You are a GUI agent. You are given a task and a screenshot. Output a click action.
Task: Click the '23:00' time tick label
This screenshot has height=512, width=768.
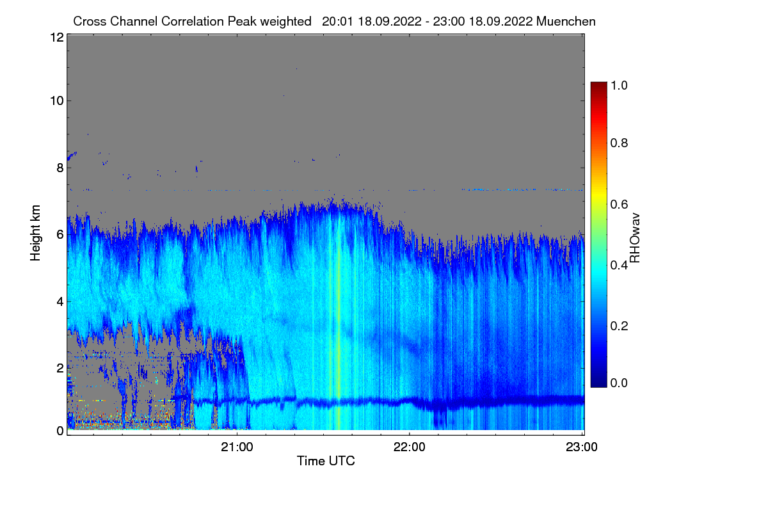[582, 447]
